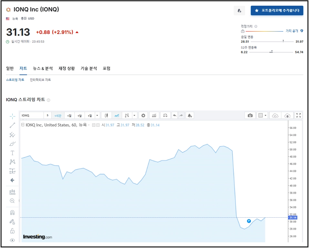Toggle stay-in-drawing-mode pencil lock
This screenshot has height=248, width=309.
click(12, 222)
